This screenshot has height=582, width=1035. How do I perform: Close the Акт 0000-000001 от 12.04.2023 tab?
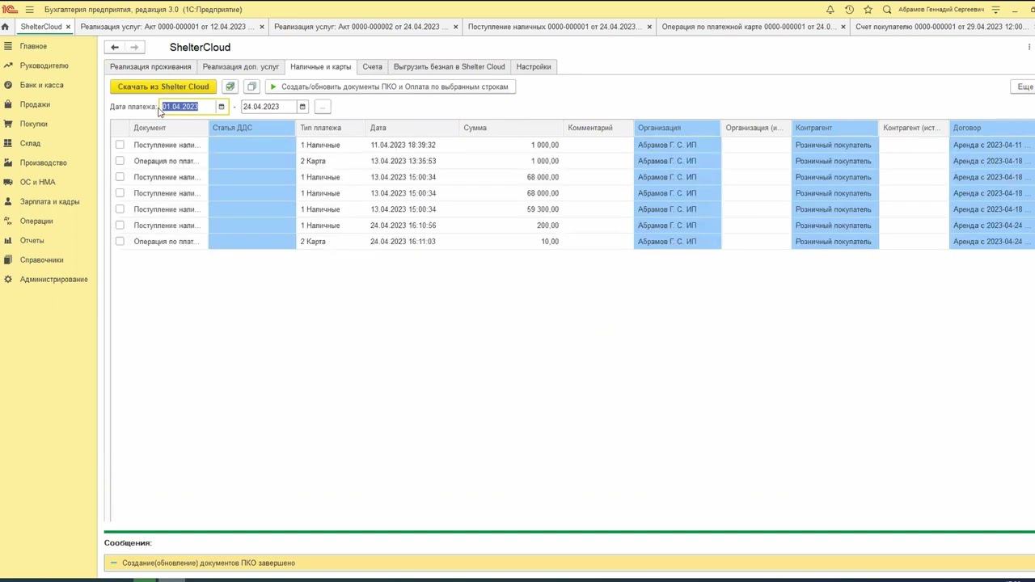click(x=262, y=27)
